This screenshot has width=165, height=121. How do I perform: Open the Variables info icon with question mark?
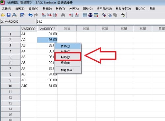pos(55,15)
